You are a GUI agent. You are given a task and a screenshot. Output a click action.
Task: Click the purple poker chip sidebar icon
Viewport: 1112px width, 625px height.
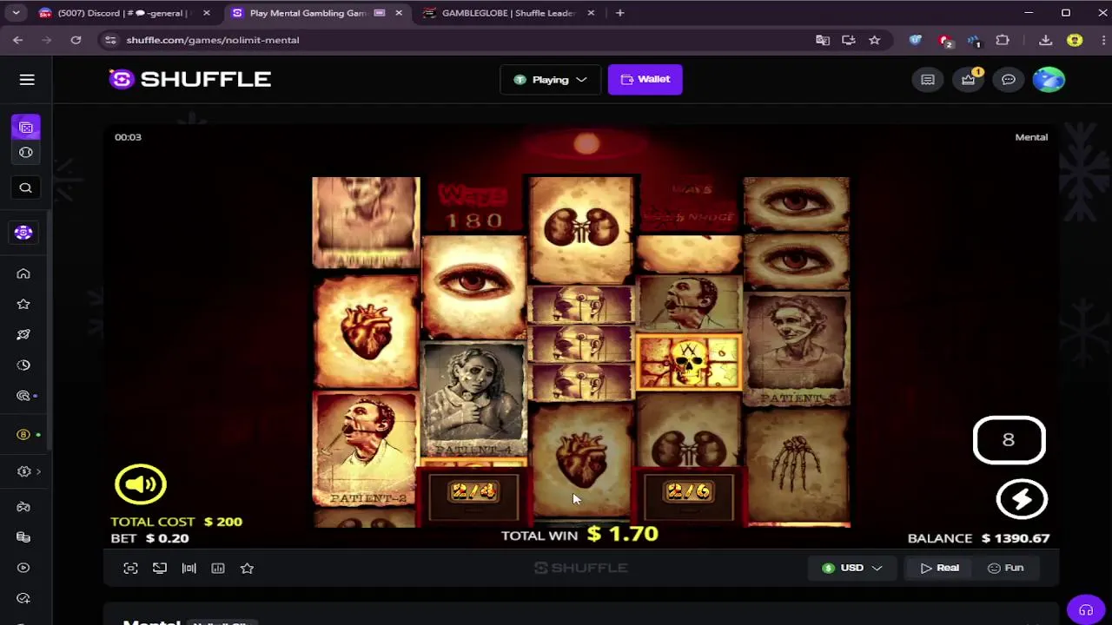click(x=23, y=233)
